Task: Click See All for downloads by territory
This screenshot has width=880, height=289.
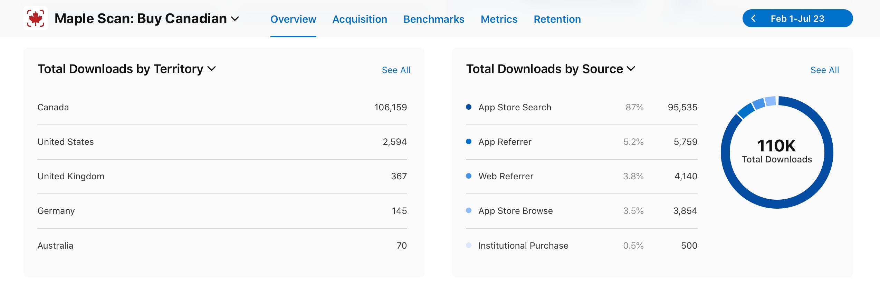Action: 396,70
